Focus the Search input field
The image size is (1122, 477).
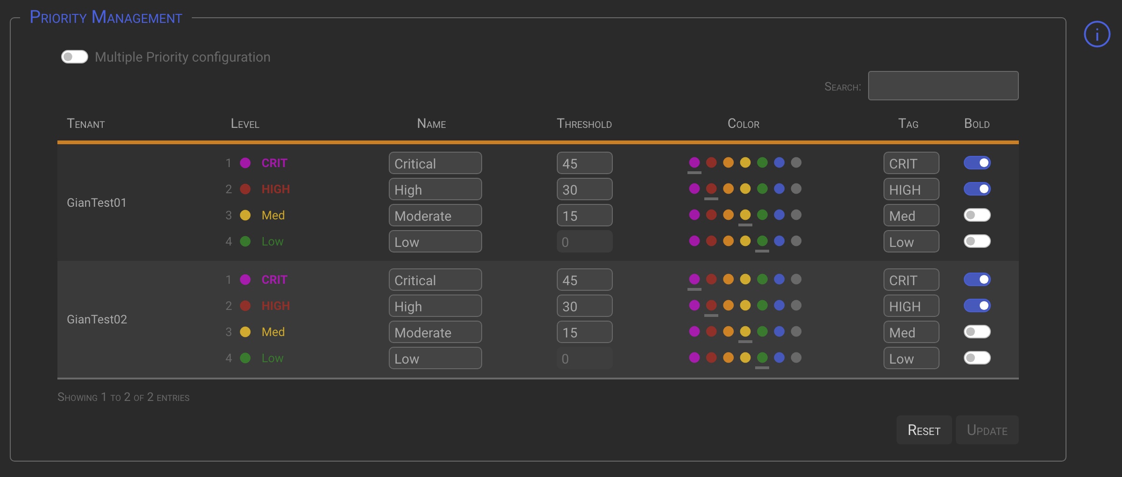pos(943,86)
